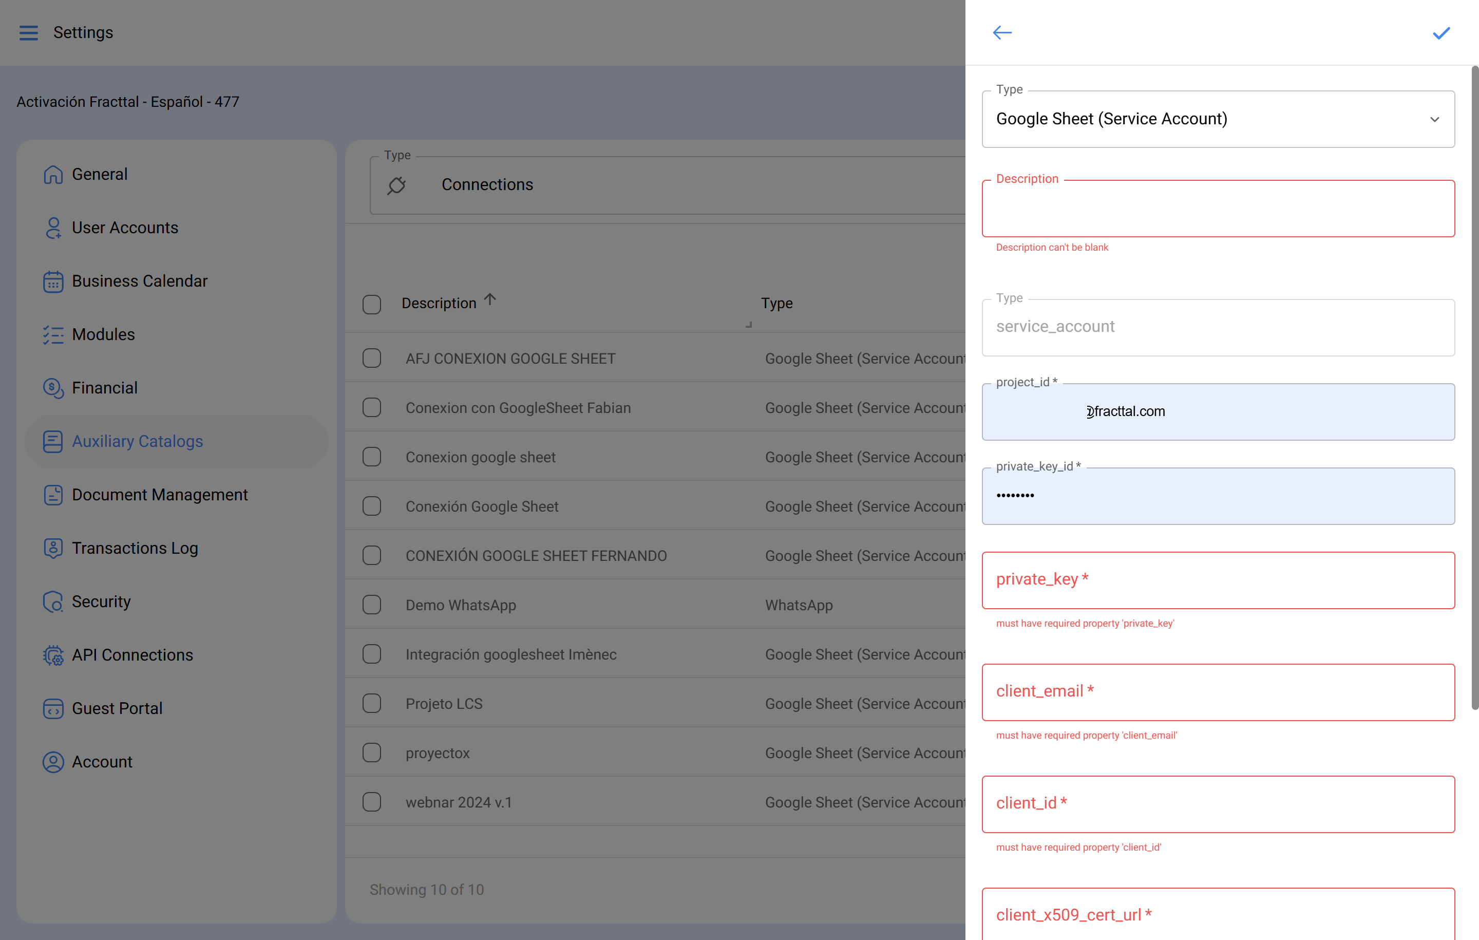Check the AFJ CONEXION GOOGLE SHEET row

click(372, 358)
